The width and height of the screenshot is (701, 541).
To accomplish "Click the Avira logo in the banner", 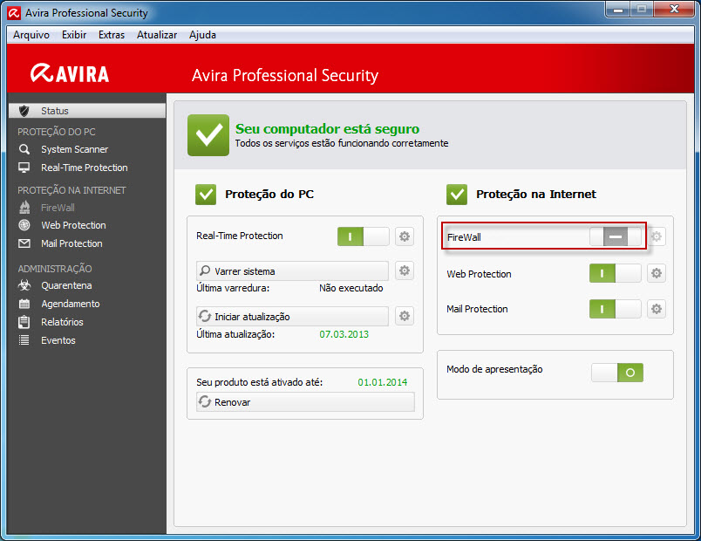I will coord(70,73).
